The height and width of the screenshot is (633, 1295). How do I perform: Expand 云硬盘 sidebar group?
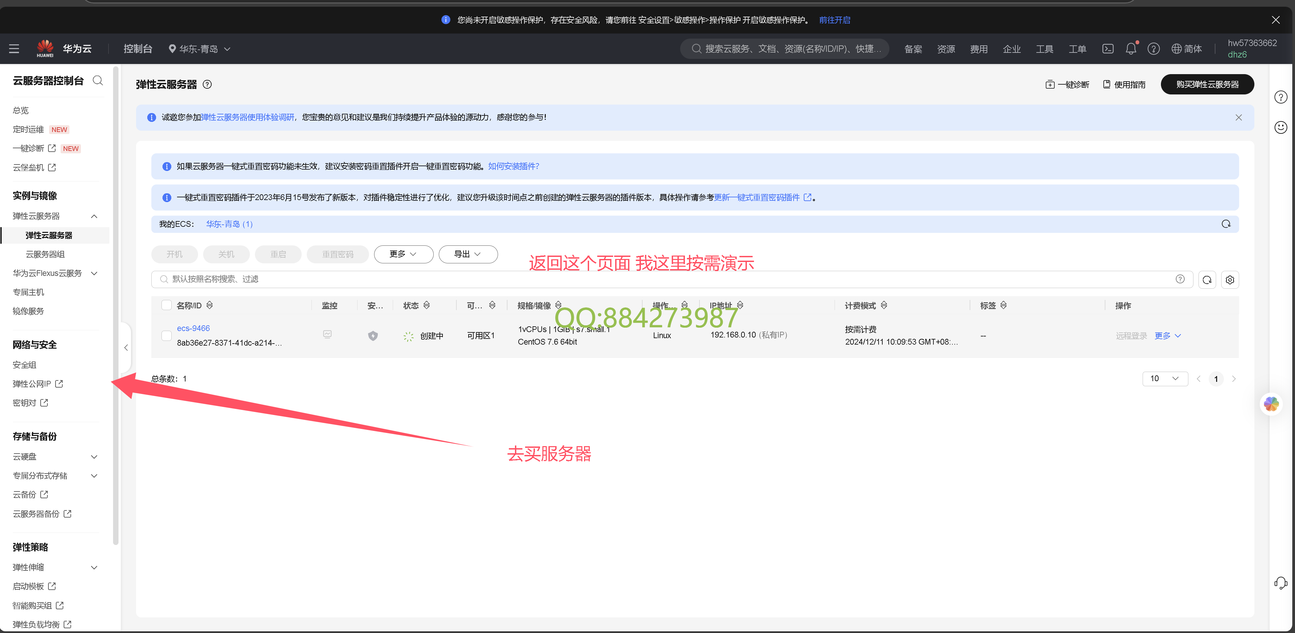coord(94,457)
